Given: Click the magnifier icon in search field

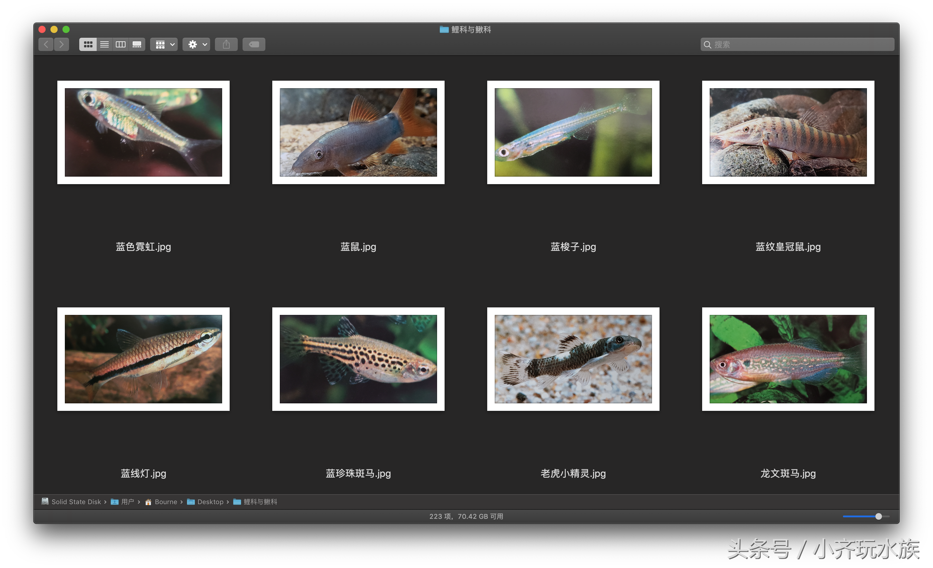Looking at the screenshot, I should point(707,45).
